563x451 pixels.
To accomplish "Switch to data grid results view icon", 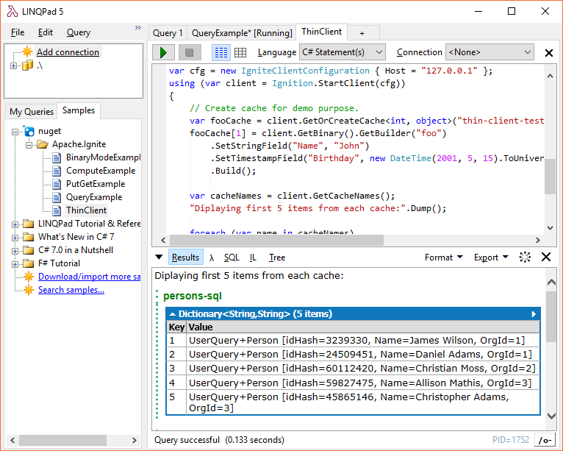I will pos(240,52).
